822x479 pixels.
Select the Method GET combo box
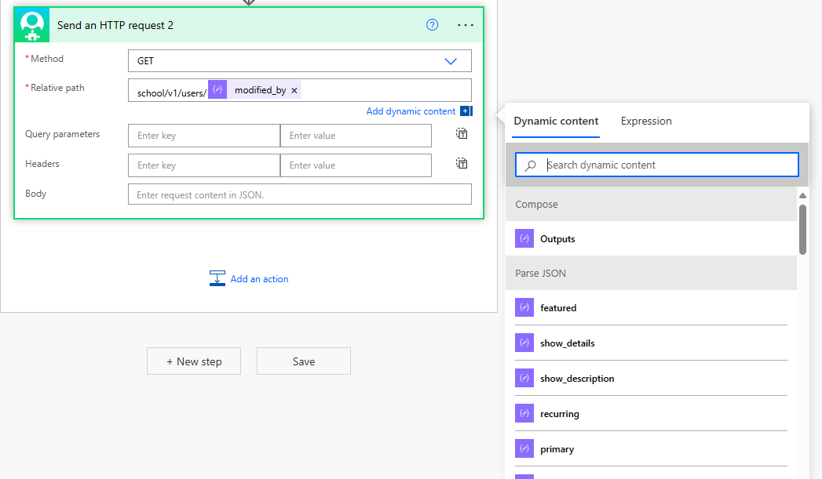tap(299, 60)
